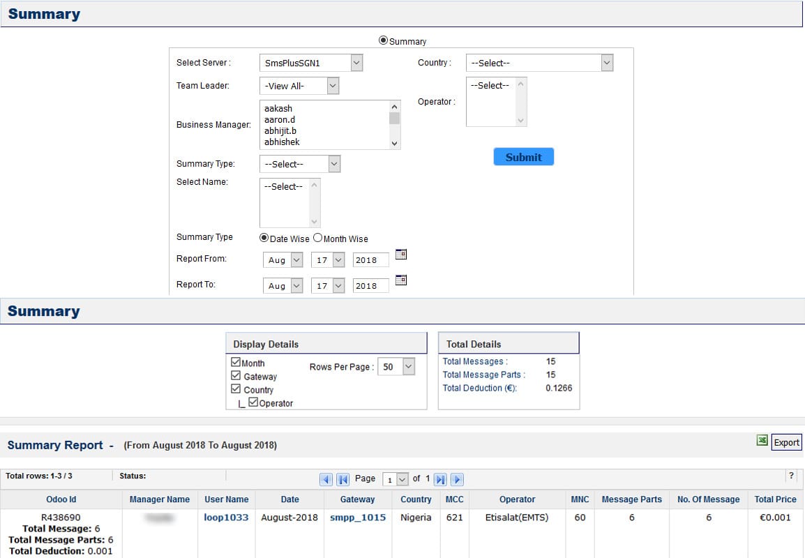Viewport: 805px width, 558px height.
Task: Go to the next page arrow
Action: (x=457, y=479)
